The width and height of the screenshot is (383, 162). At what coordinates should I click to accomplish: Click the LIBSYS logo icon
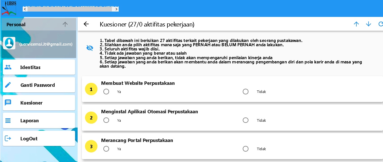(9, 8)
